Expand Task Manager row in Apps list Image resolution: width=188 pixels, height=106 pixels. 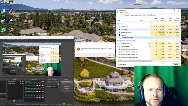tap(117, 27)
